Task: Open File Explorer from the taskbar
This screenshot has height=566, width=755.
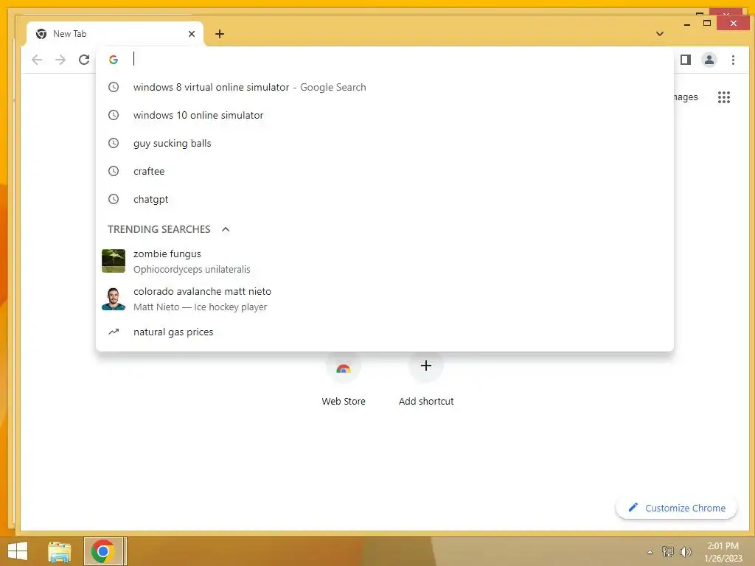Action: coord(60,551)
